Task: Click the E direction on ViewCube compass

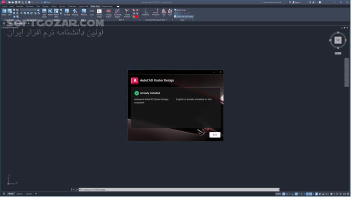Action: point(345,40)
